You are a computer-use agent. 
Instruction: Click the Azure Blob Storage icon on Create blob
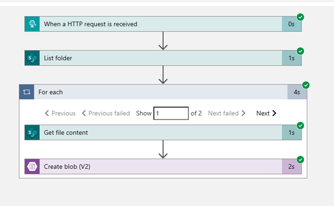tap(32, 167)
